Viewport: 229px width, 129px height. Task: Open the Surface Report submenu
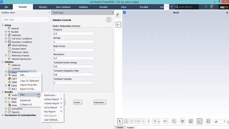pyautogui.click(x=53, y=99)
